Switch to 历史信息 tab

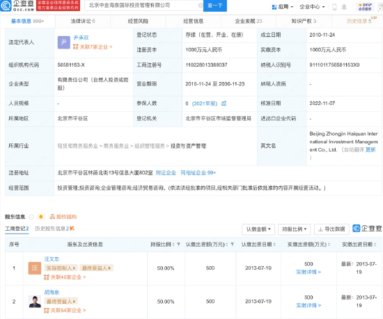359,22
